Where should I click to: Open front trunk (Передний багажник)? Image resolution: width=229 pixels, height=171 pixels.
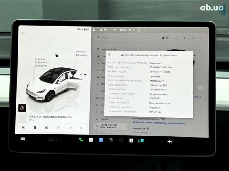tap(41, 62)
